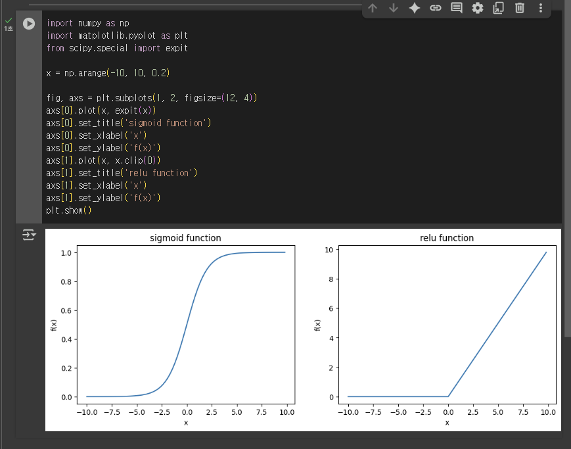
Task: Run the code cell with play button
Action: click(29, 24)
